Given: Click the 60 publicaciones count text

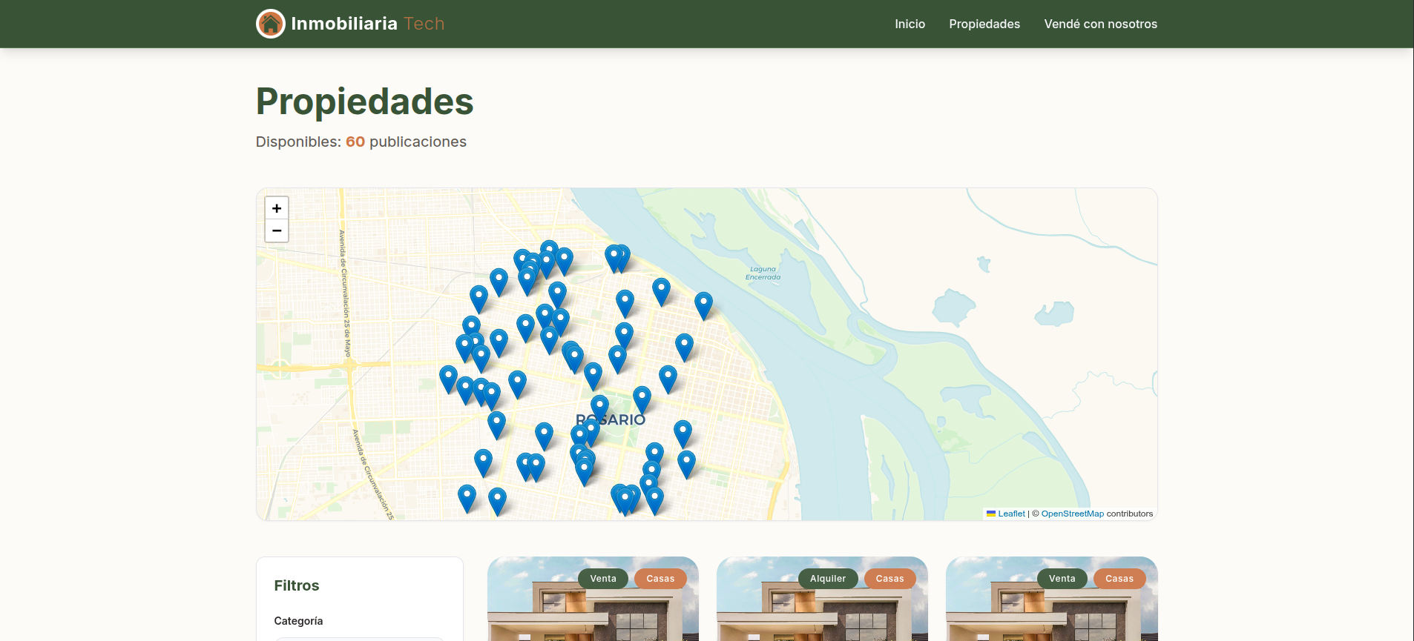Looking at the screenshot, I should [406, 142].
